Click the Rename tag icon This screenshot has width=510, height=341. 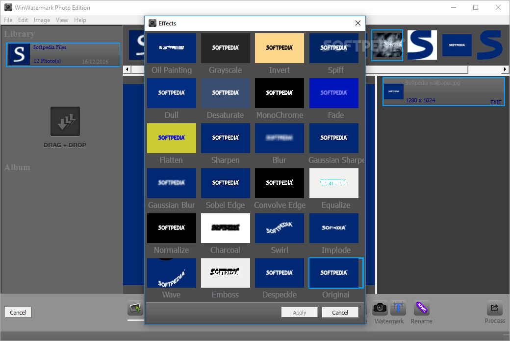point(422,308)
